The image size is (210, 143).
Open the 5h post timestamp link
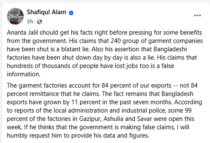click(30, 21)
